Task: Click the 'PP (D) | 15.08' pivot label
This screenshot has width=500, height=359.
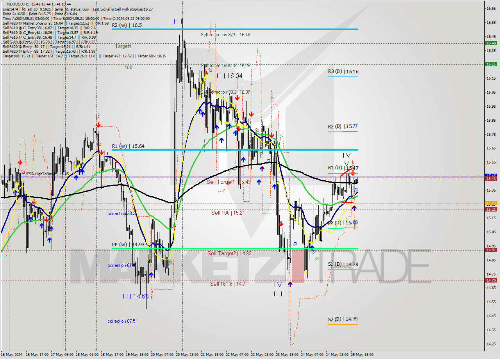Action: click(x=343, y=222)
